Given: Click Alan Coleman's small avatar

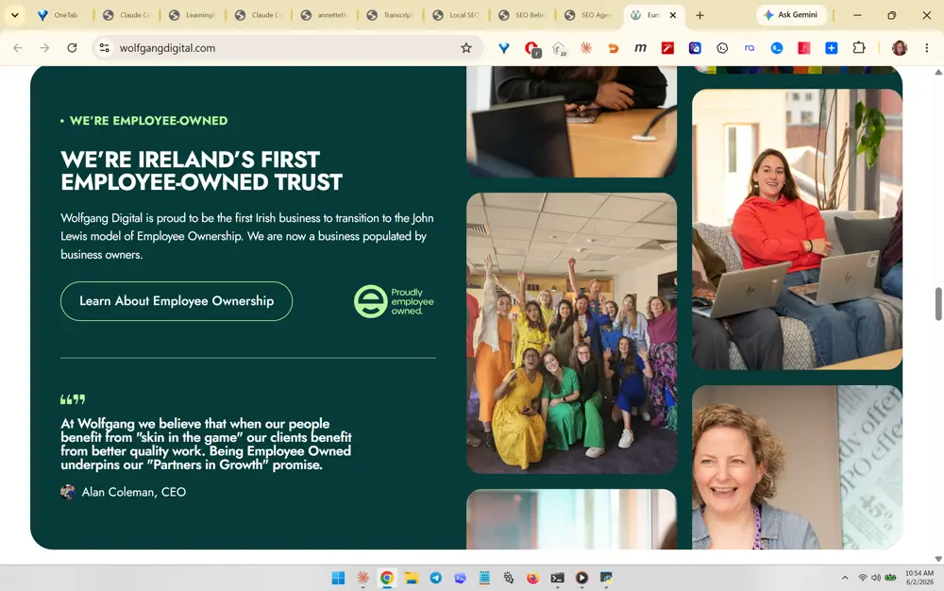Looking at the screenshot, I should pyautogui.click(x=68, y=492).
